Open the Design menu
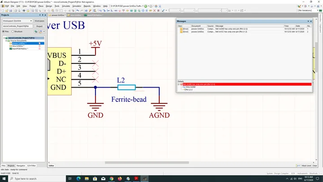The width and height of the screenshot is (323, 182). click(49, 6)
